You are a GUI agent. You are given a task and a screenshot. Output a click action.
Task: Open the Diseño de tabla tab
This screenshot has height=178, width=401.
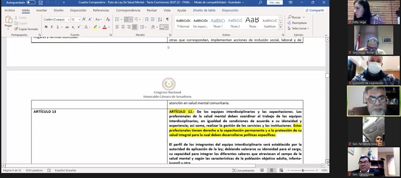tap(204, 10)
